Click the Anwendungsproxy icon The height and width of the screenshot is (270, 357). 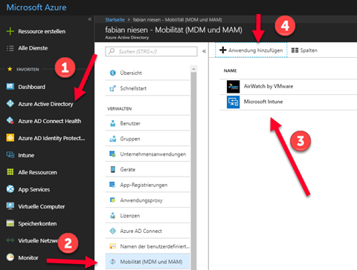coord(112,200)
